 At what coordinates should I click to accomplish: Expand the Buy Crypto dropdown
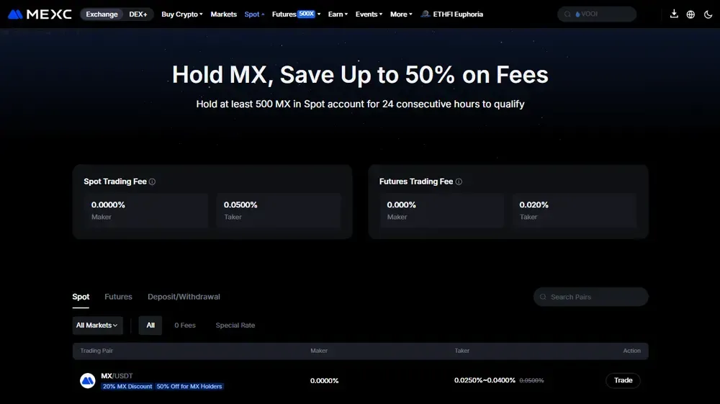182,14
